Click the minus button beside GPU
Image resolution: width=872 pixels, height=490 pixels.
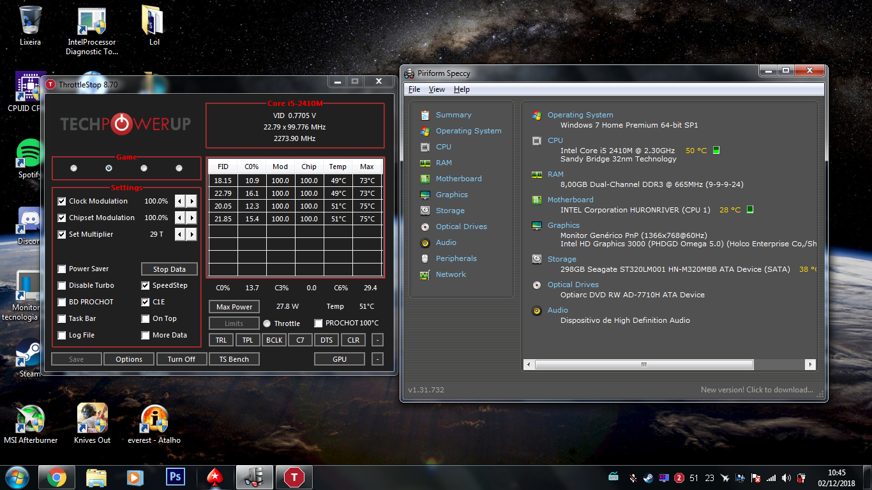377,359
